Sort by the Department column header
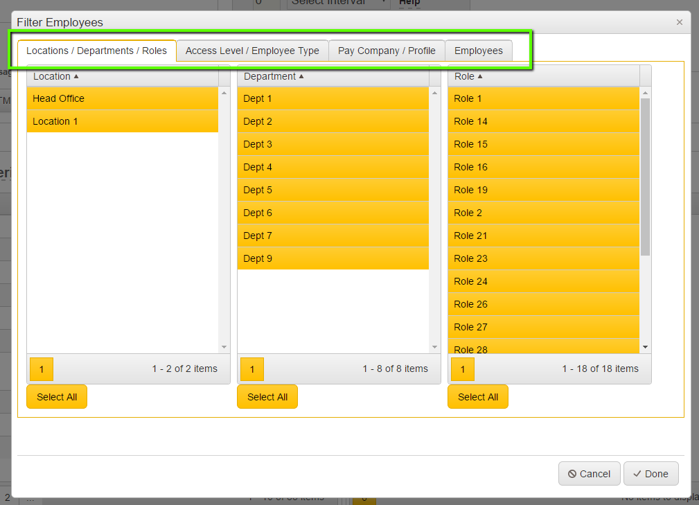Image resolution: width=699 pixels, height=505 pixels. tap(269, 76)
